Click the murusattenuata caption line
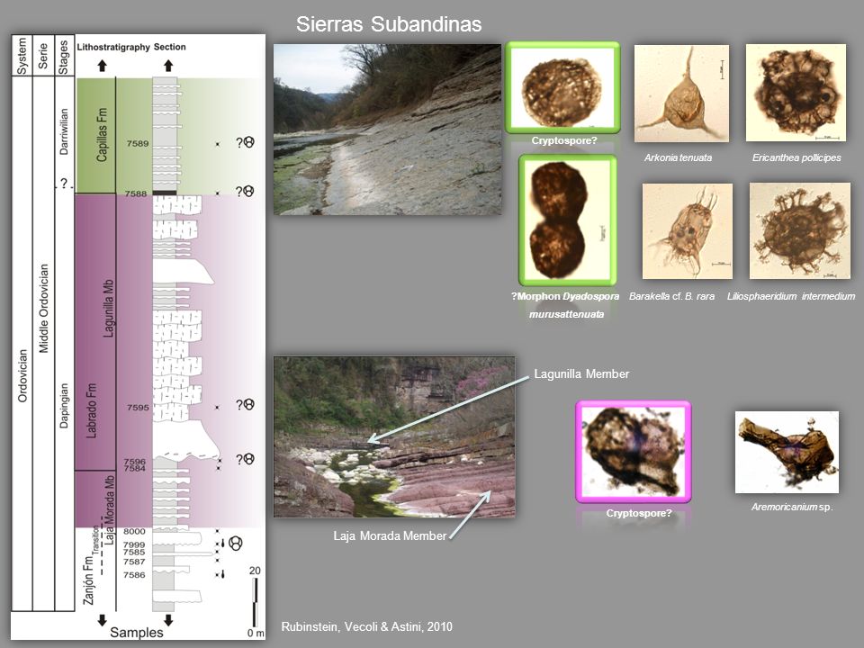Viewport: 864px width, 648px height. tap(566, 314)
